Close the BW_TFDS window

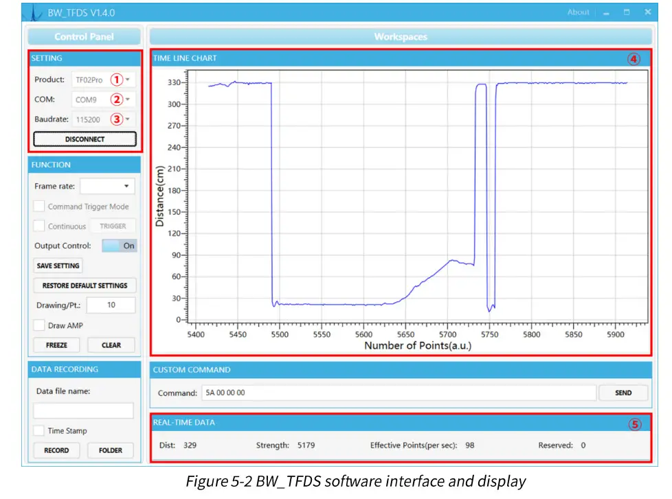coord(647,12)
